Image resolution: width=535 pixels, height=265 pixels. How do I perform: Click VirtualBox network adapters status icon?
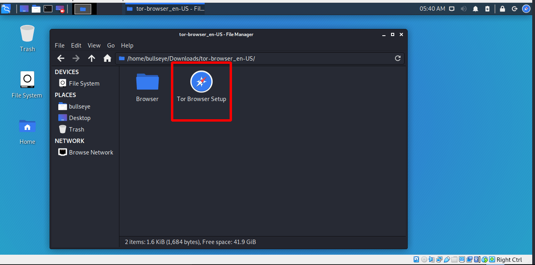click(439, 259)
